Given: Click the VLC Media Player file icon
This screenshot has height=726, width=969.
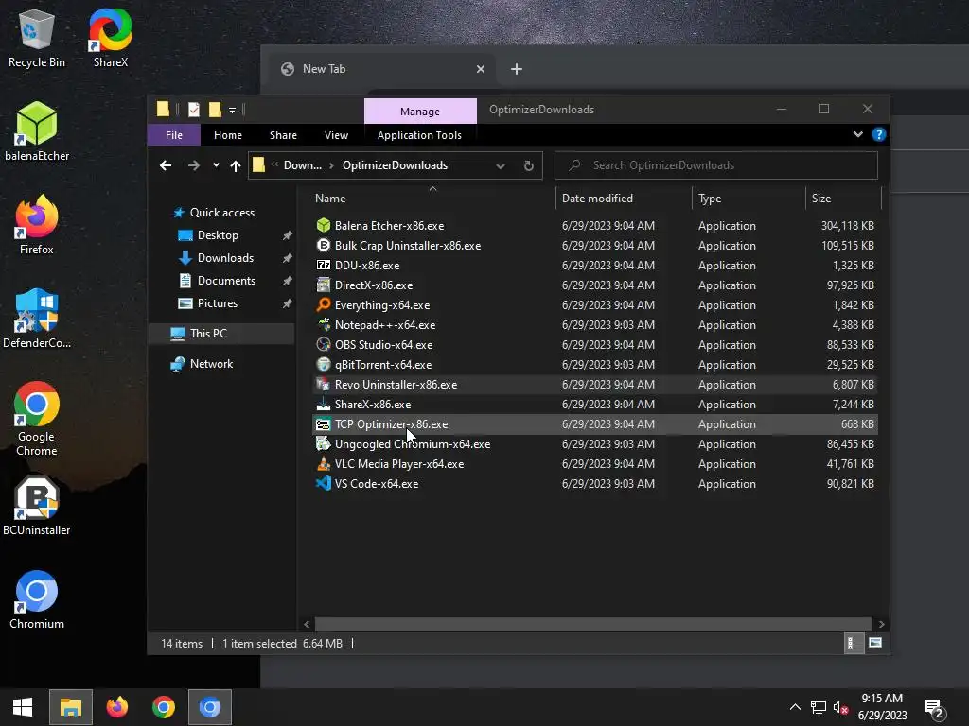Looking at the screenshot, I should [324, 463].
